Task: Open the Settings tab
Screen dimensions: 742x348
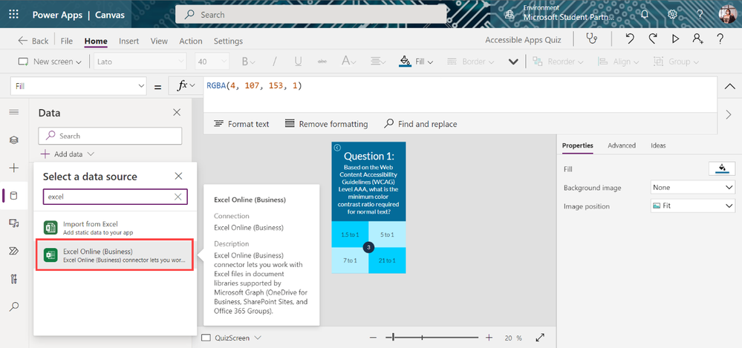Action: tap(228, 41)
